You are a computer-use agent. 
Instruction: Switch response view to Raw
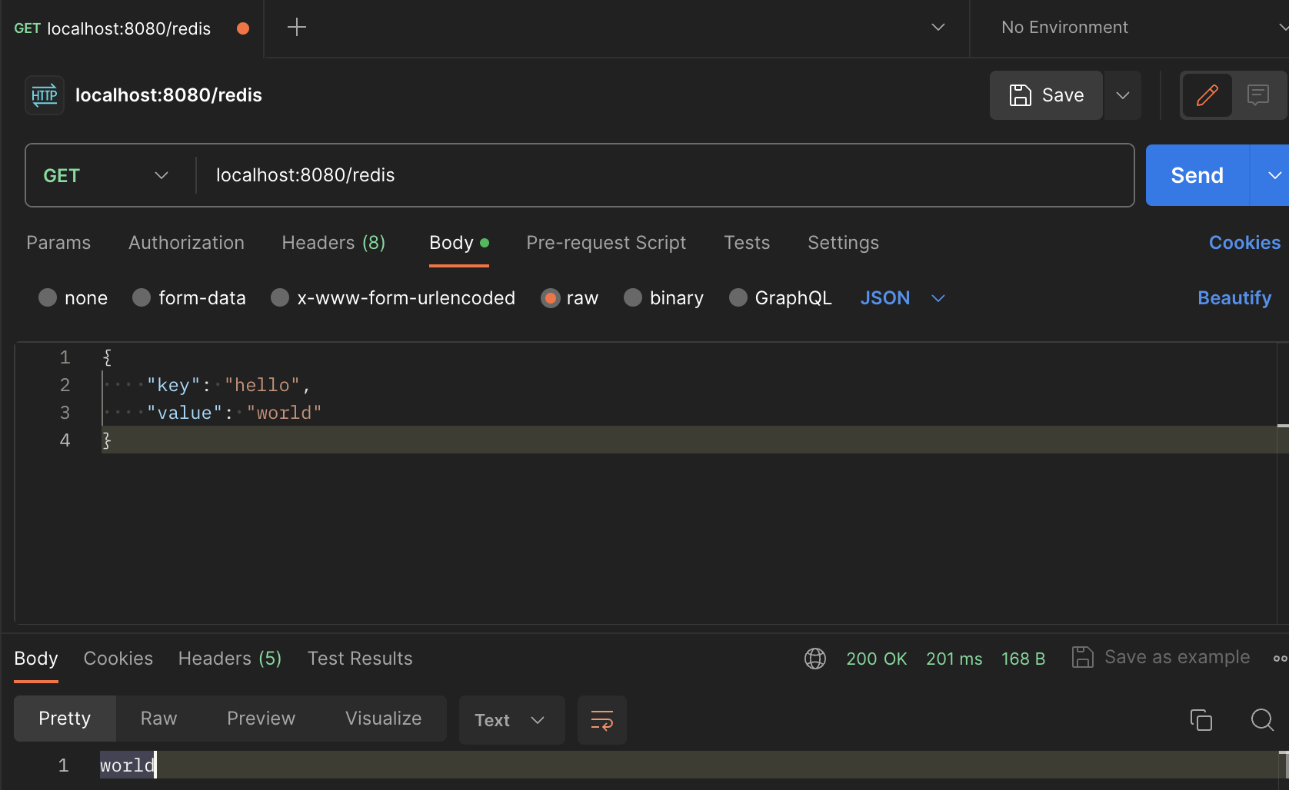(158, 719)
